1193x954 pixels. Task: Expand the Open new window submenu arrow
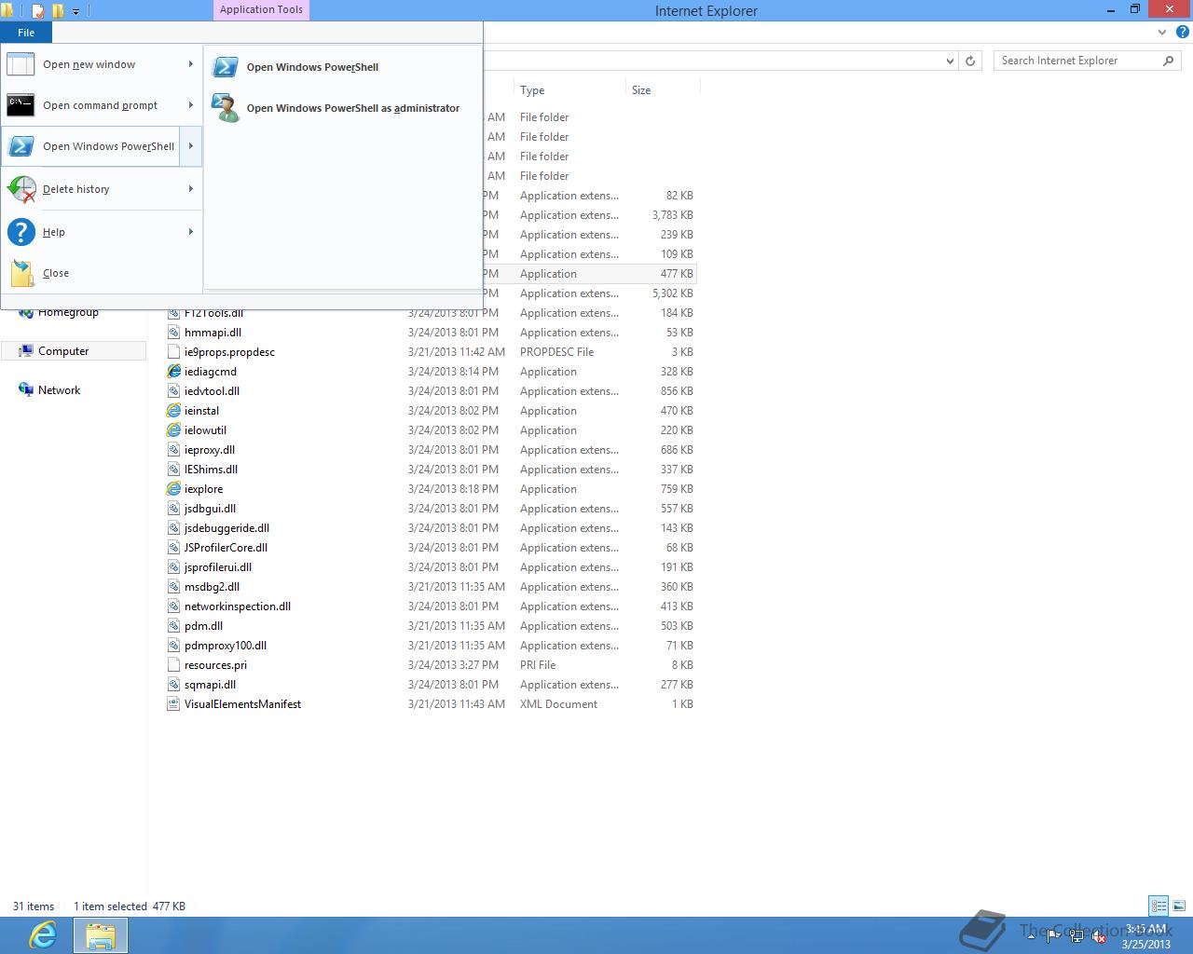coord(190,64)
